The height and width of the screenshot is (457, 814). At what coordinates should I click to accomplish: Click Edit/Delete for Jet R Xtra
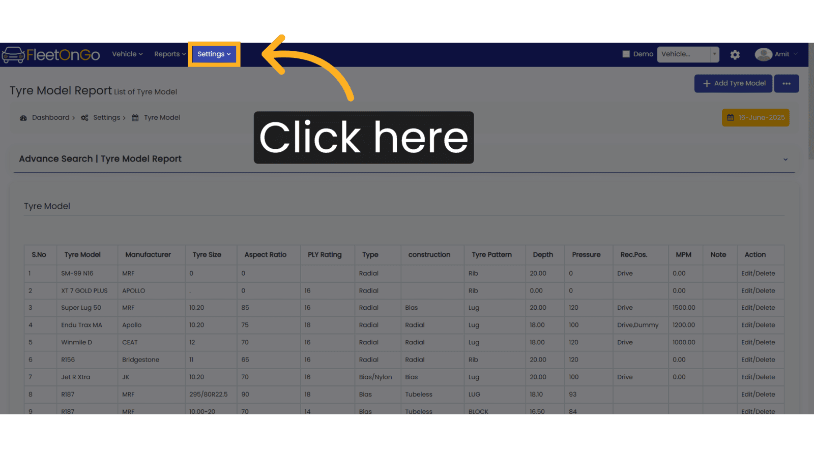coord(758,377)
